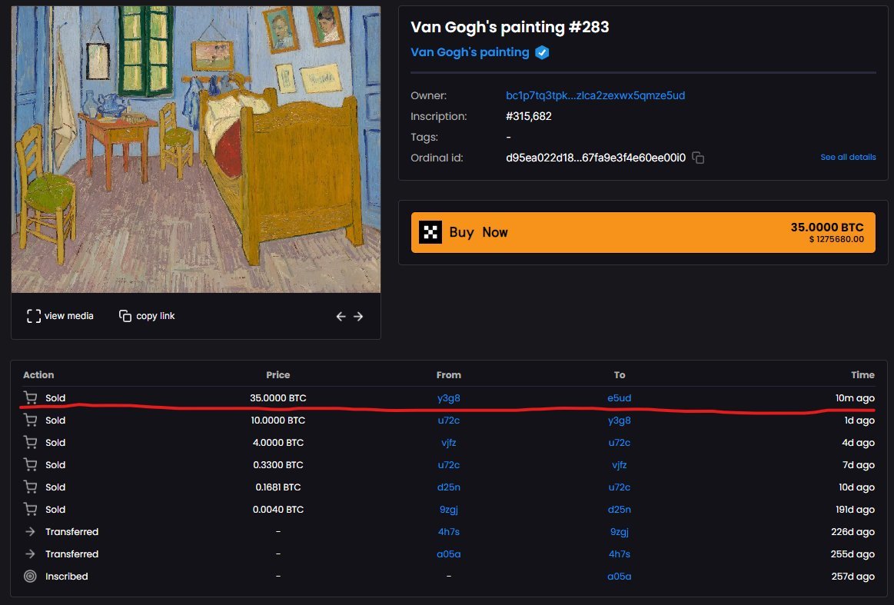Click the Price column header
Image resolution: width=894 pixels, height=605 pixels.
[x=278, y=374]
